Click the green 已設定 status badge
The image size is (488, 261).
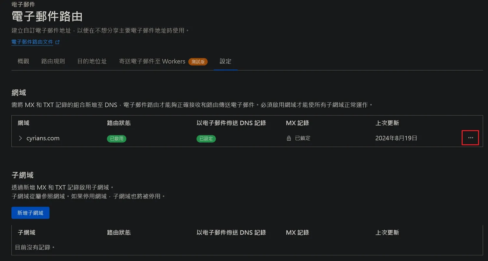point(206,138)
